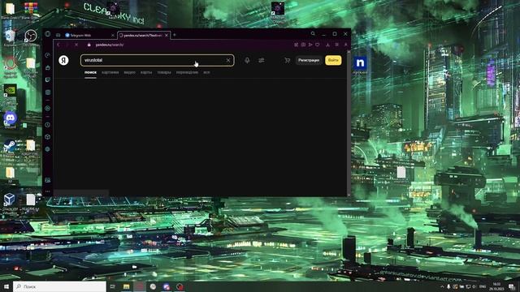
Task: Open the notification center icon
Action: tap(512, 286)
